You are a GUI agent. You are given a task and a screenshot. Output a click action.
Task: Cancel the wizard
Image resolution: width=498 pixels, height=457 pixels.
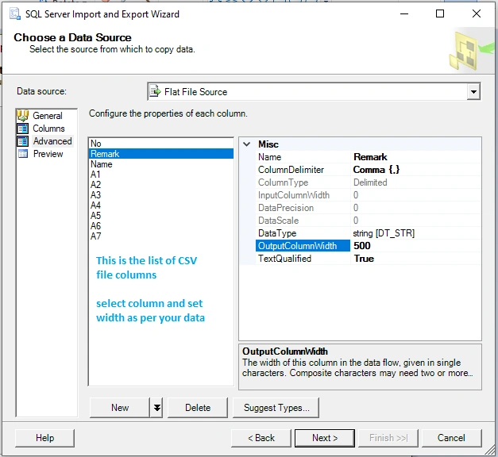click(451, 438)
